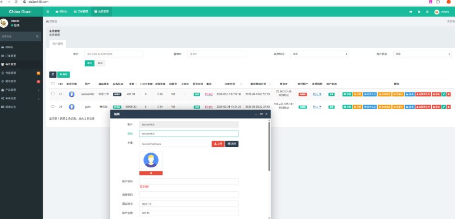Switch to the order management top tab
This screenshot has height=219, width=455.
pyautogui.click(x=81, y=11)
